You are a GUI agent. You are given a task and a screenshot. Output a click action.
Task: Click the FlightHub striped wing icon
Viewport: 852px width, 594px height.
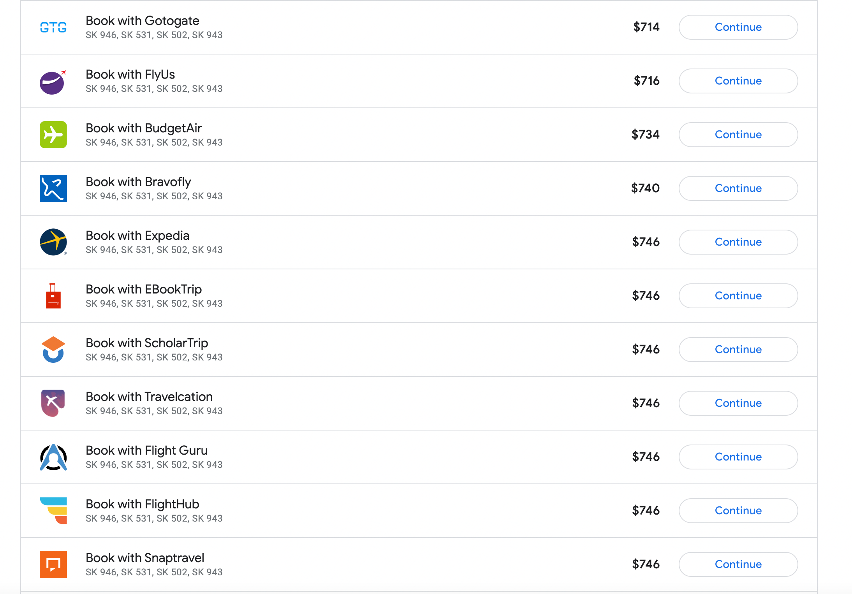point(54,510)
